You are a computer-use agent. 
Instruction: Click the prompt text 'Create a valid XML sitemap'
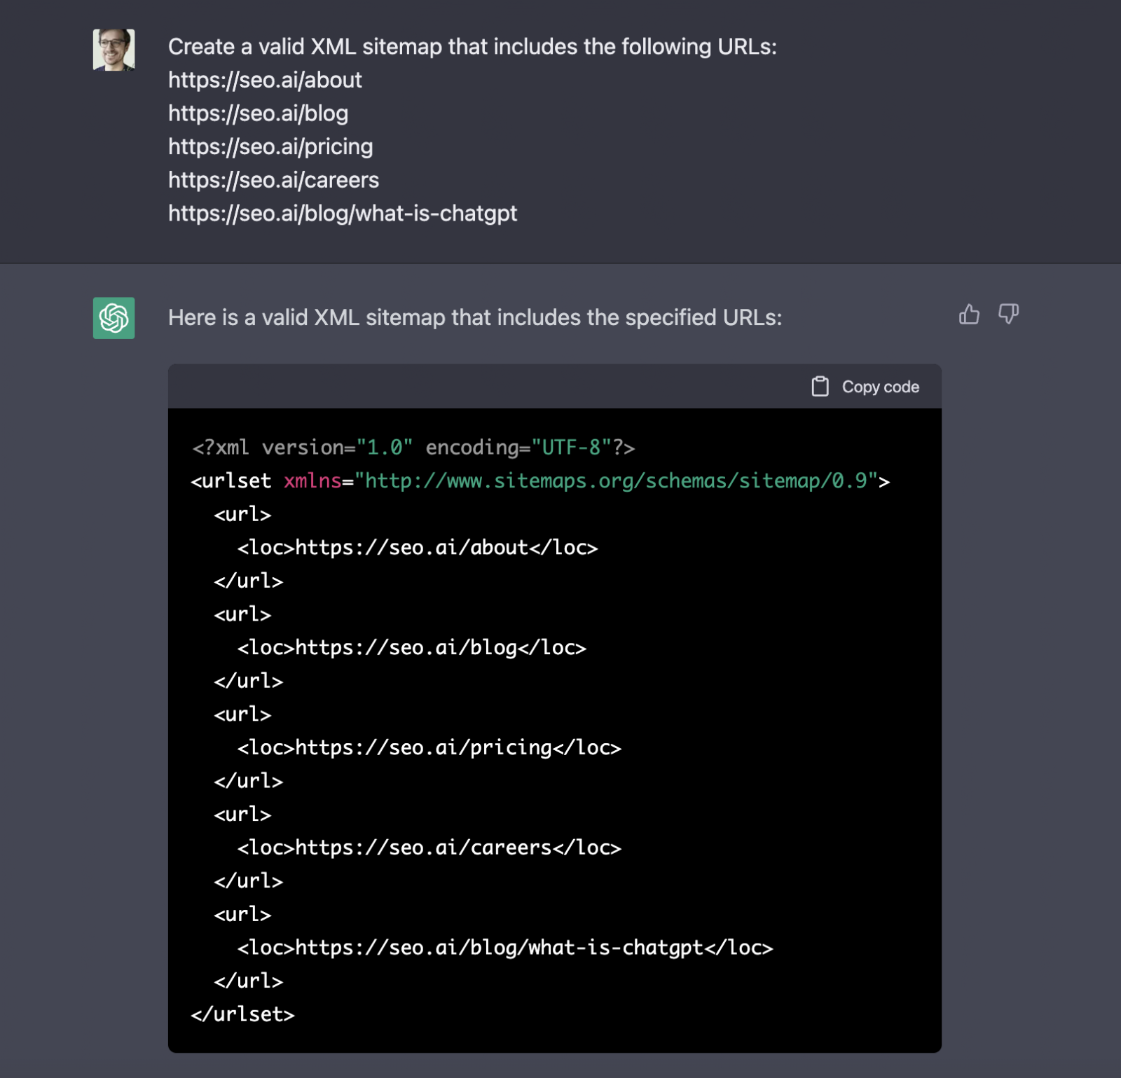[305, 47]
